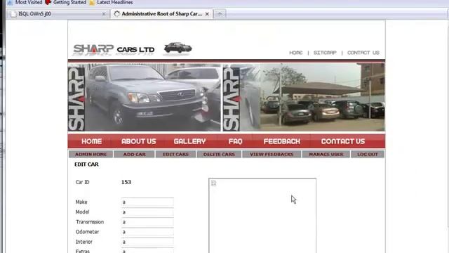
Task: Go to HOME in the red navigation bar
Action: pos(92,141)
